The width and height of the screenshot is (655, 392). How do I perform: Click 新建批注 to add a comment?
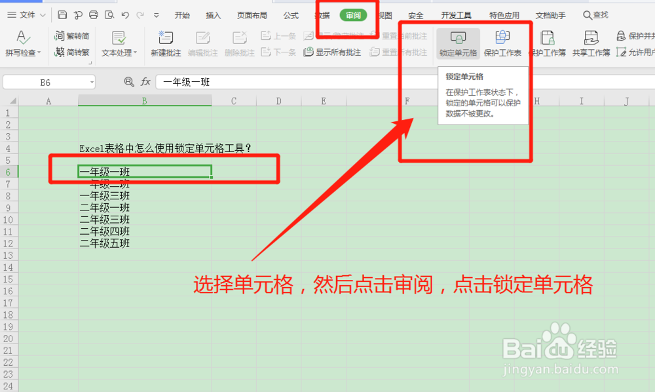pyautogui.click(x=166, y=43)
